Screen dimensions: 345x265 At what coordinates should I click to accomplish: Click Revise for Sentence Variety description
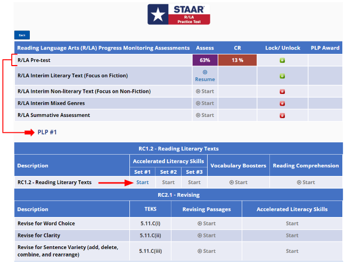[68, 251]
